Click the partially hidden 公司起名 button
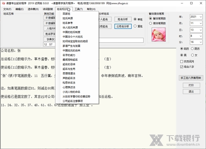Screen dimensions: 206x149 (105, 26)
